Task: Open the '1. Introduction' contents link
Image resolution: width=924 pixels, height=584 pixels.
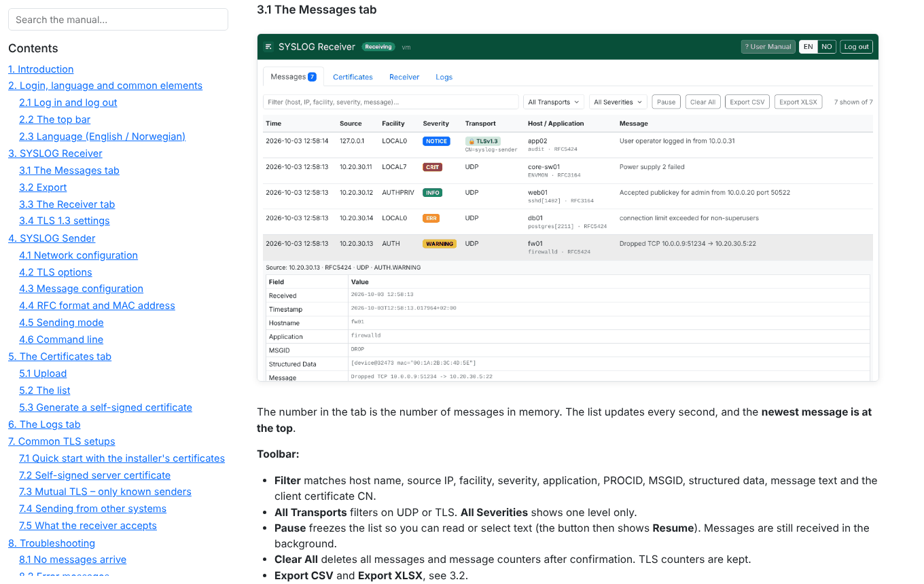Action: 41,69
